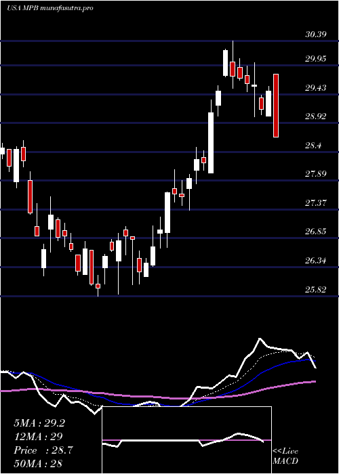Image resolution: width=339 pixels, height=474 pixels.
Task: Click the 28.4 price level label
Action: click(313, 146)
